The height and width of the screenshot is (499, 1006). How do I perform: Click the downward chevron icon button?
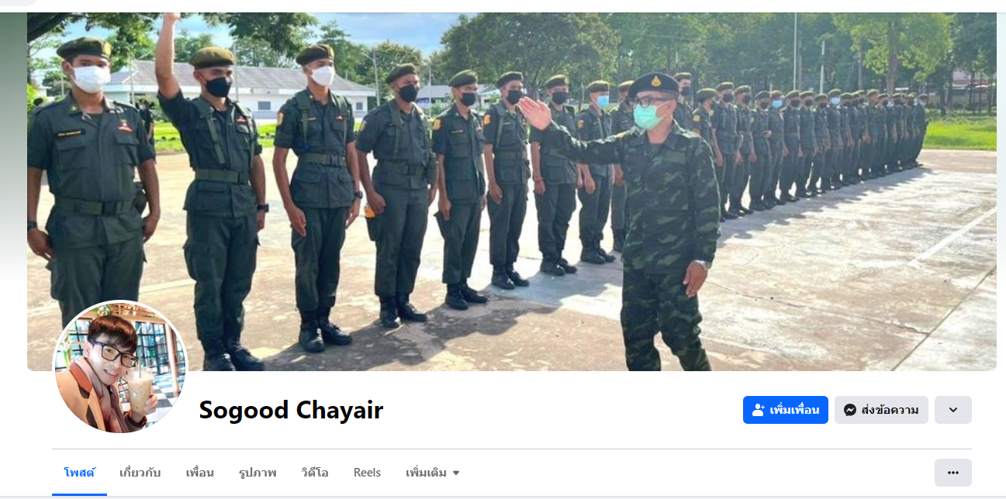click(x=952, y=410)
